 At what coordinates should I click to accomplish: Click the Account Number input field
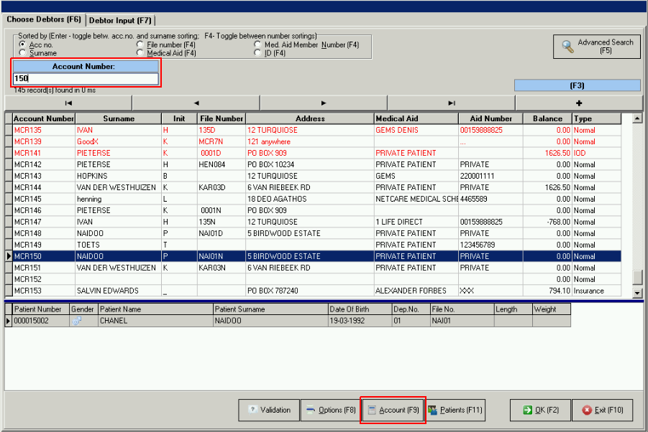[x=85, y=79]
